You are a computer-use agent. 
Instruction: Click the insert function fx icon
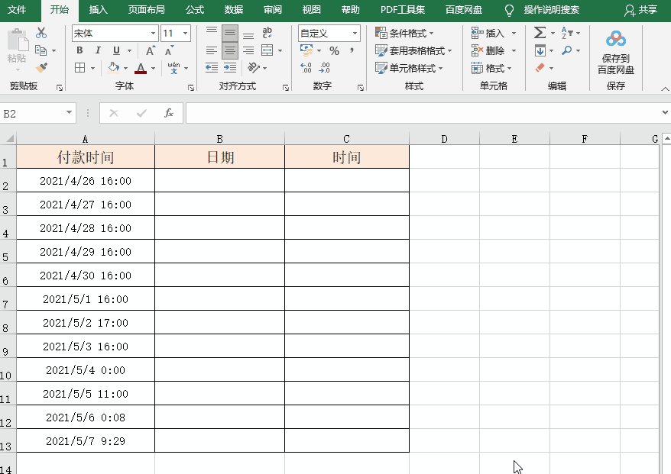click(169, 113)
